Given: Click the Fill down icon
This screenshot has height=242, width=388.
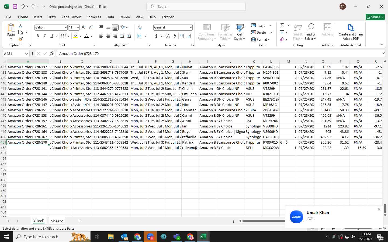Looking at the screenshot, I should pos(282,32).
